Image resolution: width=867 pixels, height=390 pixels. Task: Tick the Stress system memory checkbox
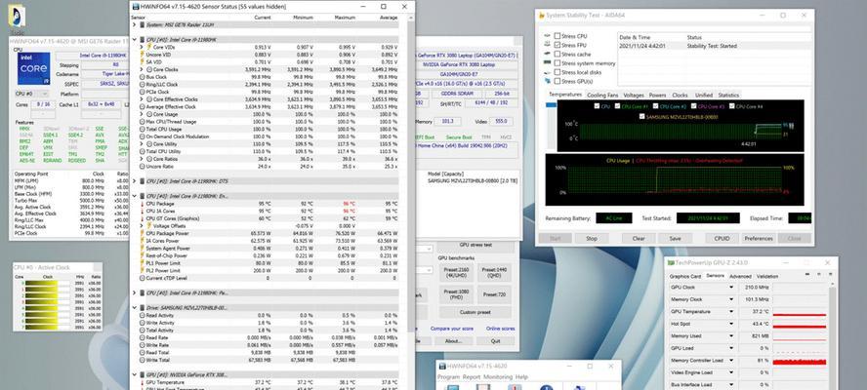coord(557,63)
